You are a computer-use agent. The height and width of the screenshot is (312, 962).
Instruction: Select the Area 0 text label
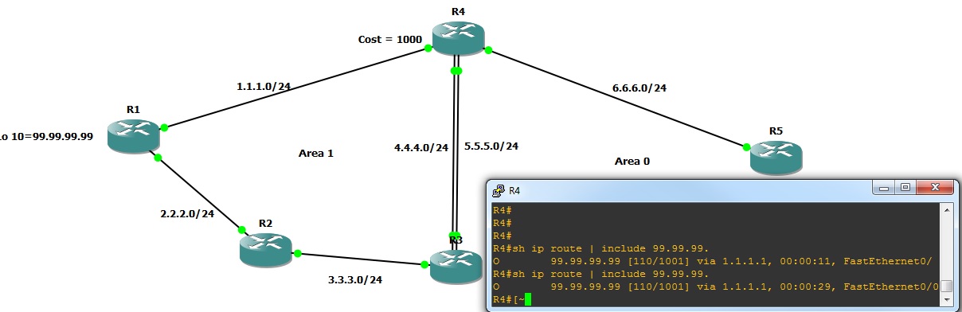click(x=632, y=161)
